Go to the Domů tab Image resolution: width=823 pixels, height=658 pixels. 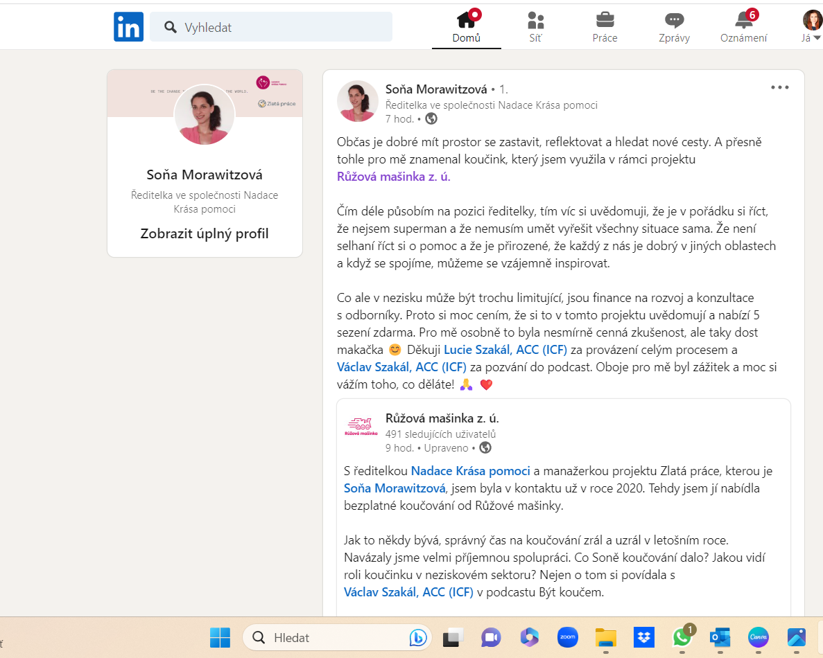pyautogui.click(x=466, y=27)
